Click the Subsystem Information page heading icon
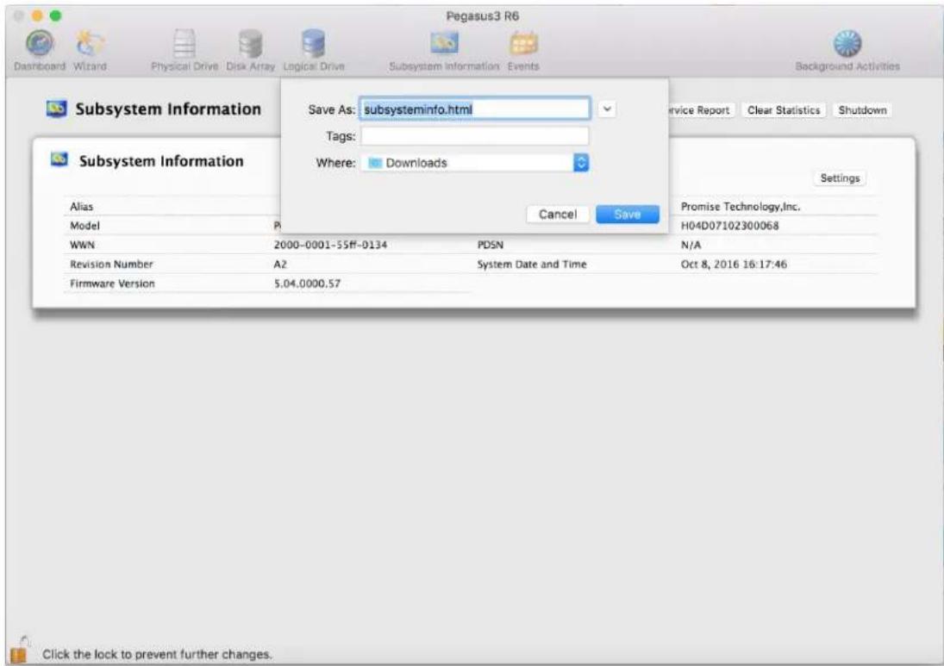Screen dimensions: 944x666 pos(57,109)
